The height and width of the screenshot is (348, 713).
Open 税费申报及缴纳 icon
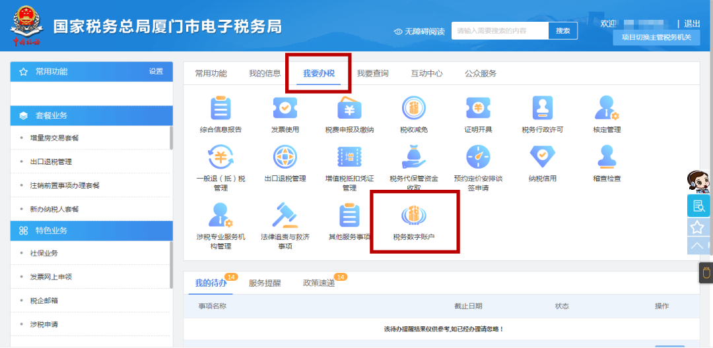pos(349,109)
